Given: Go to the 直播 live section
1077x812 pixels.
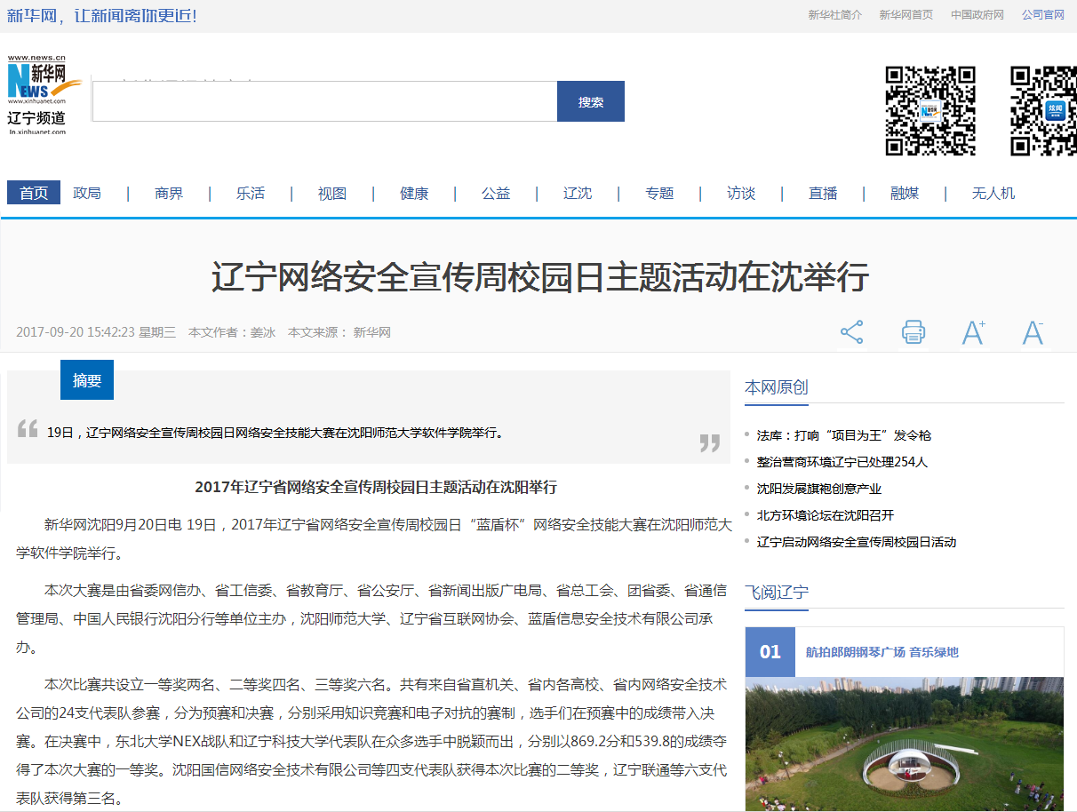Looking at the screenshot, I should coord(823,193).
